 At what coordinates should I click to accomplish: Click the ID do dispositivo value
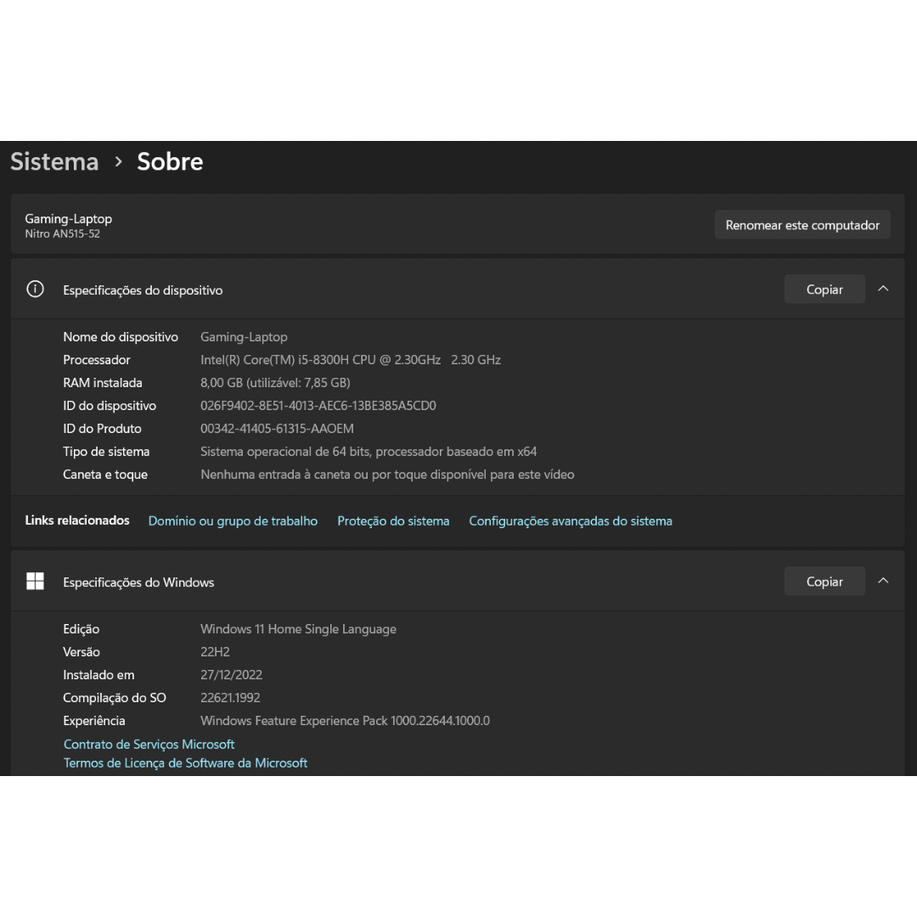[x=318, y=406]
